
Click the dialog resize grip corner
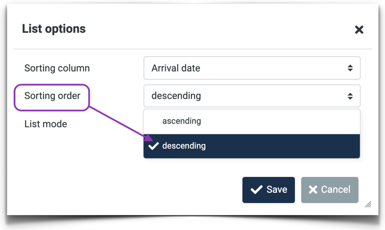pos(368,204)
